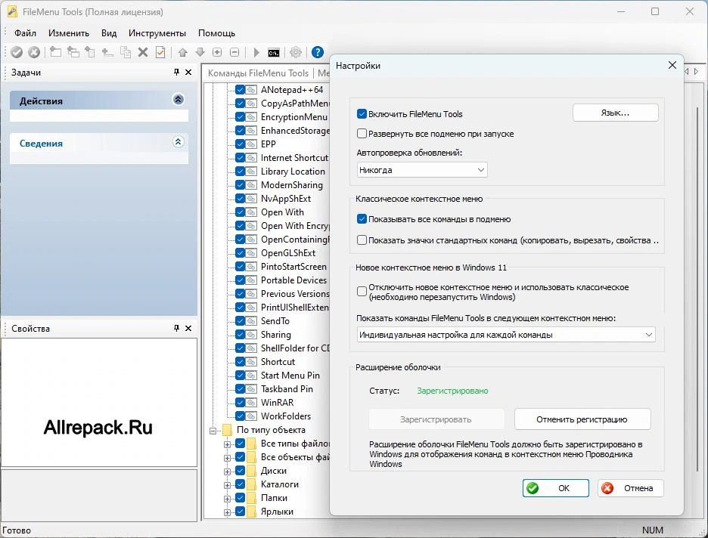Close the Задачи panel

tap(189, 72)
